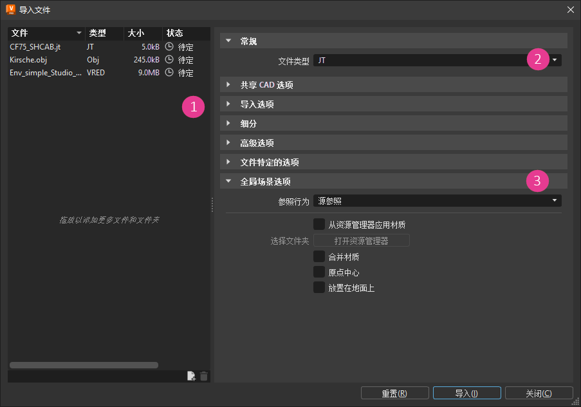
Task: Click the sort arrow on the 文件 column header
Action: [78, 33]
